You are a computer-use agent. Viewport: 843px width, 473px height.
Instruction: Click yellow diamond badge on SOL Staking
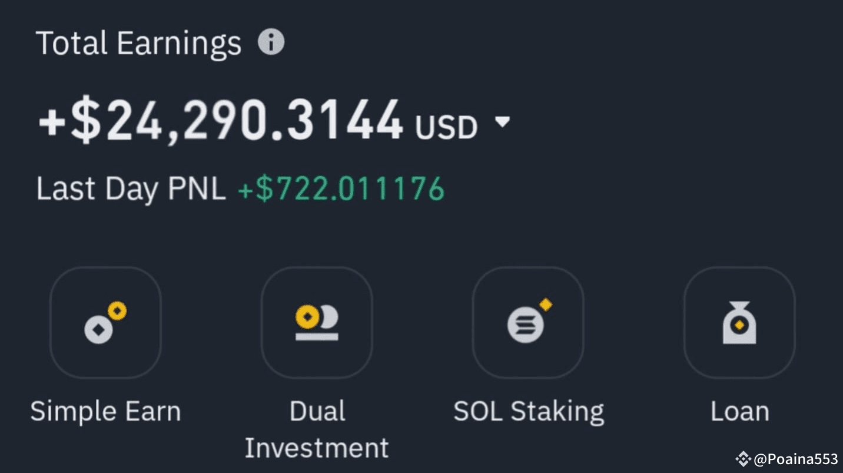pos(546,305)
